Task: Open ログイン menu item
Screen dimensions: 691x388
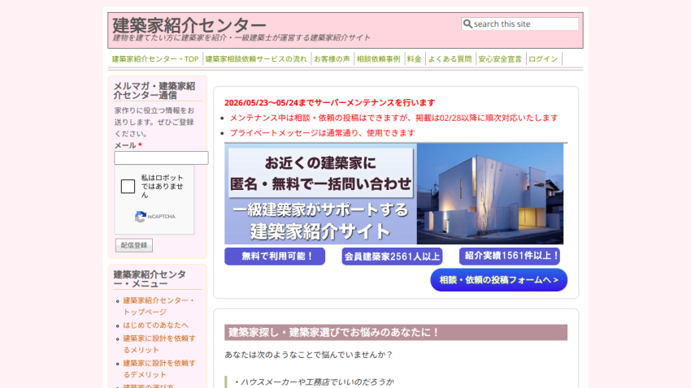Action: click(x=543, y=59)
